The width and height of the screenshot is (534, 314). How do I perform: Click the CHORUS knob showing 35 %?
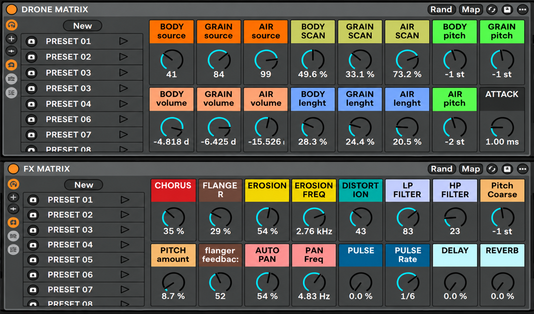[173, 218]
